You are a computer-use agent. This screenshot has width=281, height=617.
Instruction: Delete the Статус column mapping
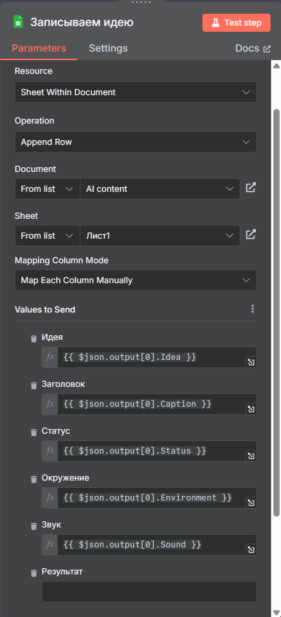coord(34,432)
